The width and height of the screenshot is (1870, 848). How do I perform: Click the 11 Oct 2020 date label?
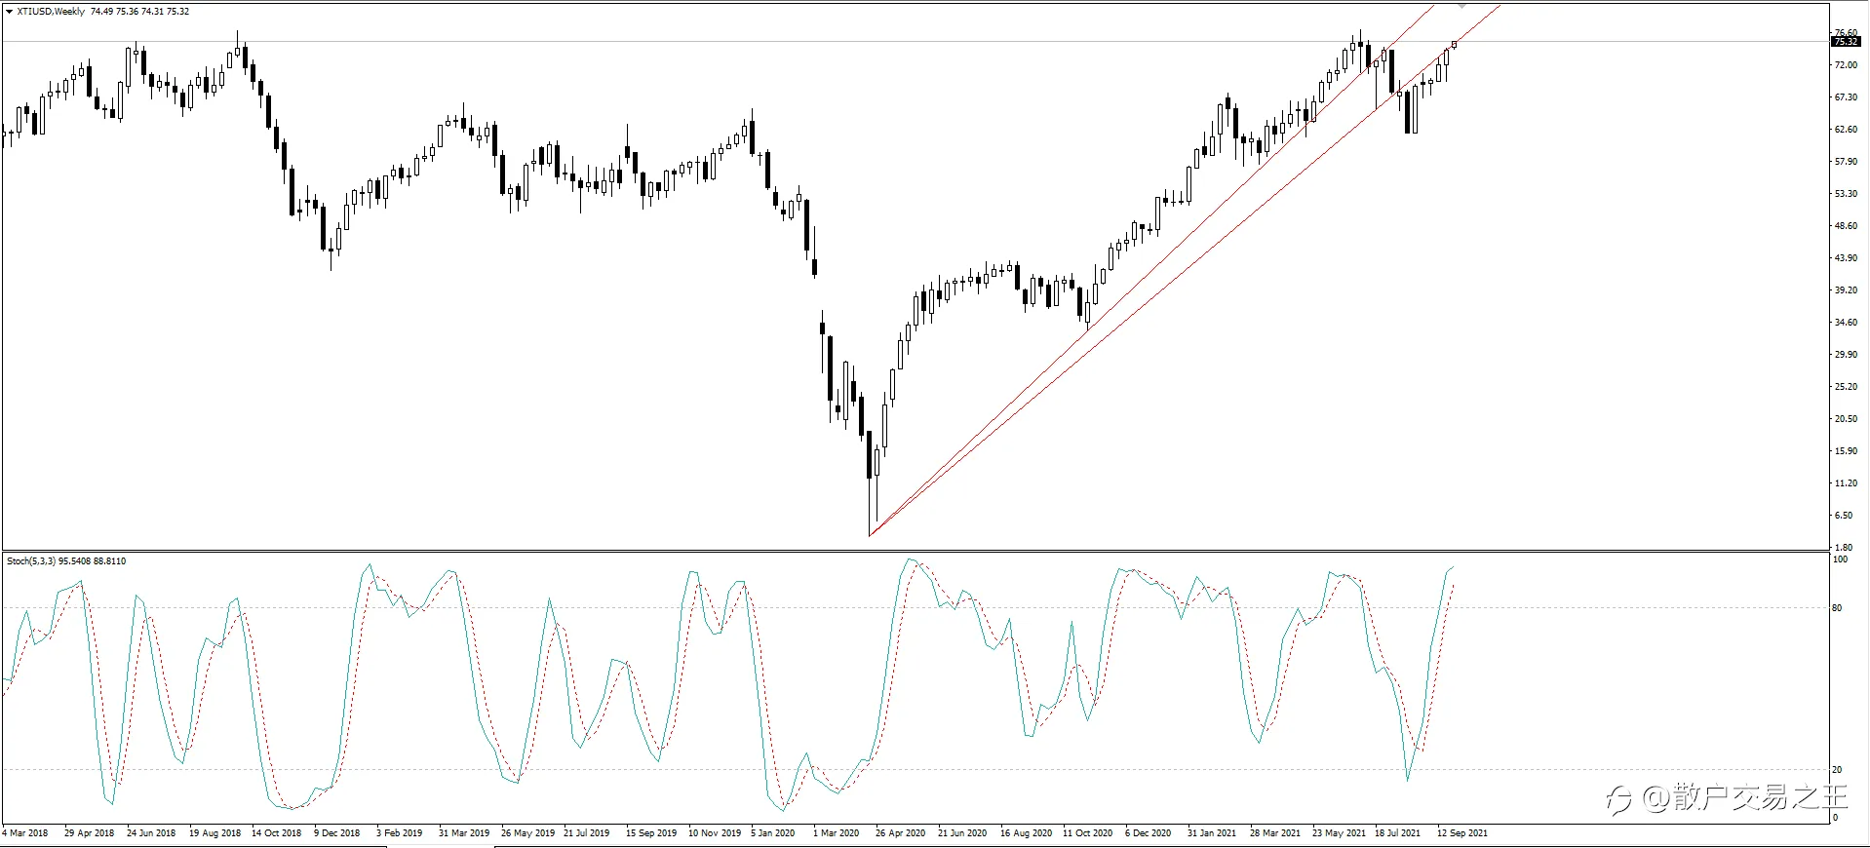(1088, 833)
